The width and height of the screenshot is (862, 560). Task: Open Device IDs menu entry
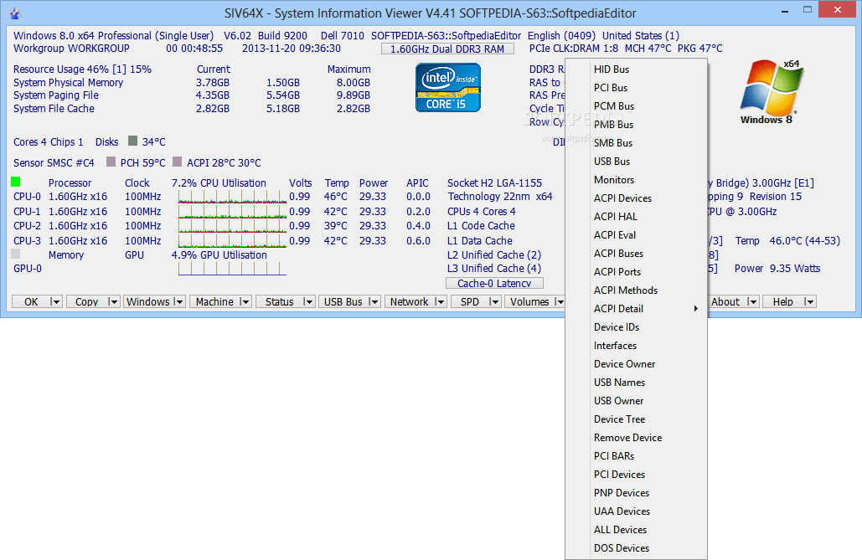coord(636,327)
